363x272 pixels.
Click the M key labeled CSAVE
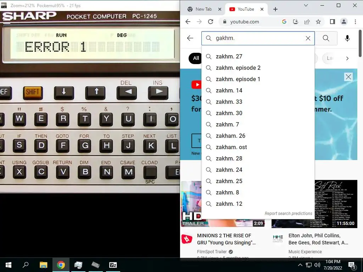128,172
